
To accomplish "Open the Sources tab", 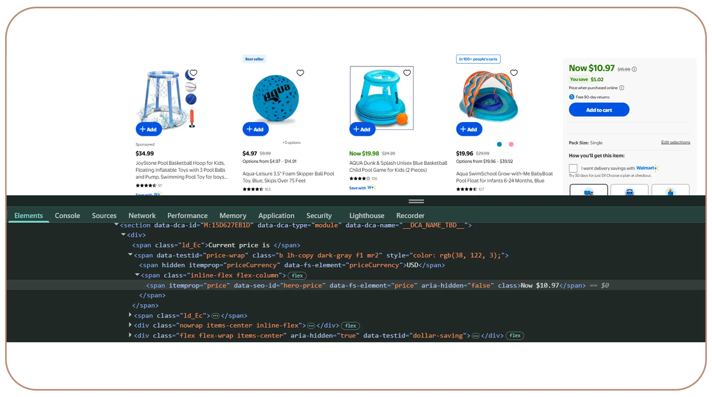I will pos(104,216).
